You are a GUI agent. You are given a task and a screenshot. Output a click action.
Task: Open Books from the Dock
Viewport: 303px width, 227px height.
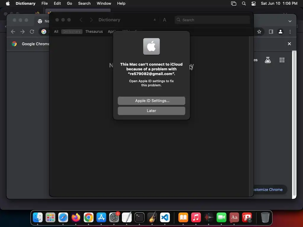pos(183,218)
